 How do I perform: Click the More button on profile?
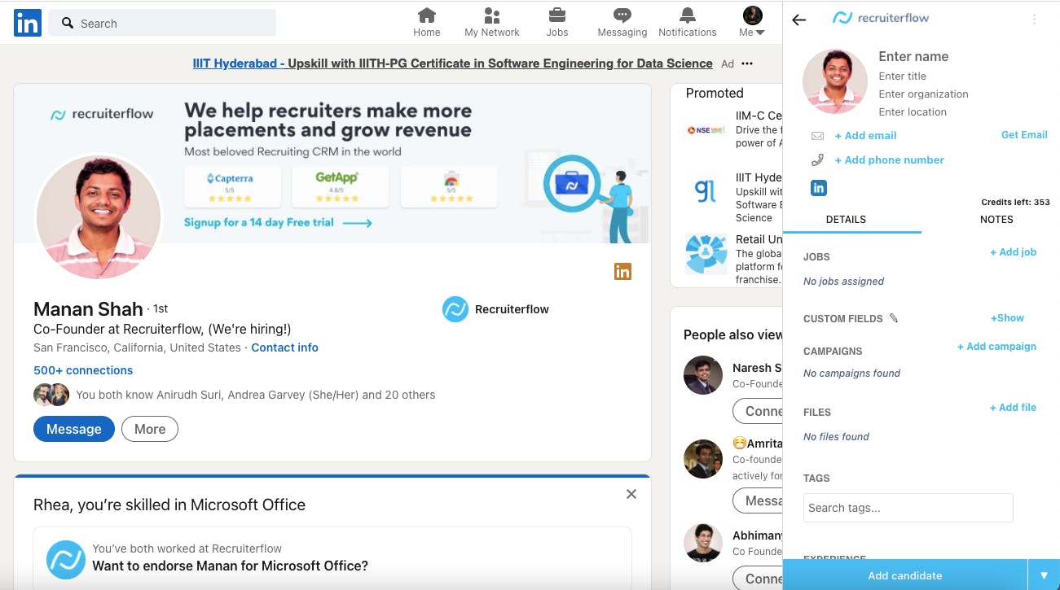[150, 429]
